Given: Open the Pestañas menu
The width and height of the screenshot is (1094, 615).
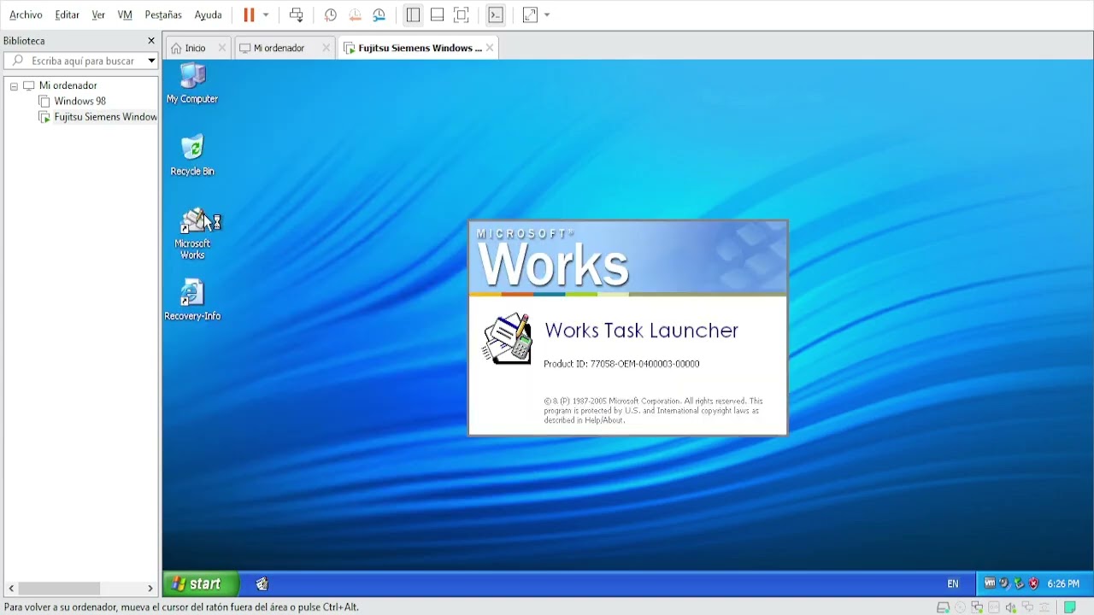Looking at the screenshot, I should click(x=163, y=15).
